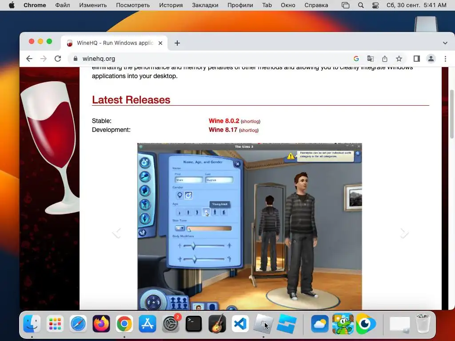Viewport: 455px width, 341px height.
Task: Open App Store from the dock
Action: pos(148,324)
